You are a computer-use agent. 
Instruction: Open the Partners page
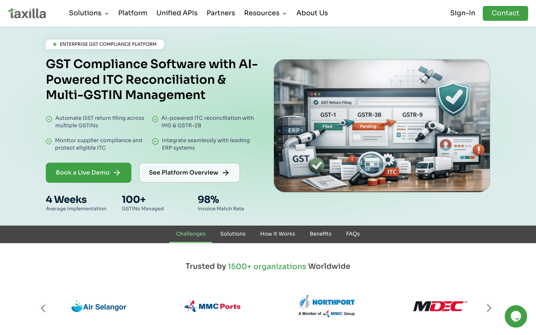pos(221,13)
